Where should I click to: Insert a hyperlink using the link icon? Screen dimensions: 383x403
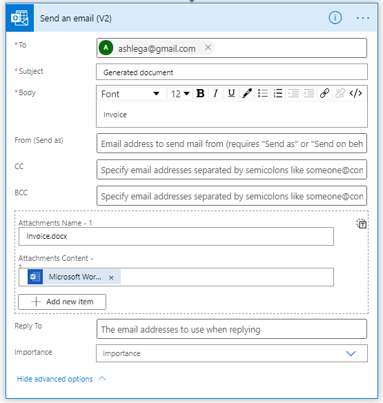[324, 93]
